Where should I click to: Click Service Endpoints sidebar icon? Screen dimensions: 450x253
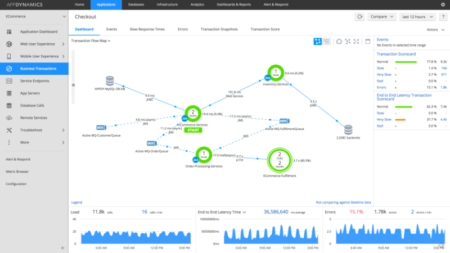tap(9, 81)
